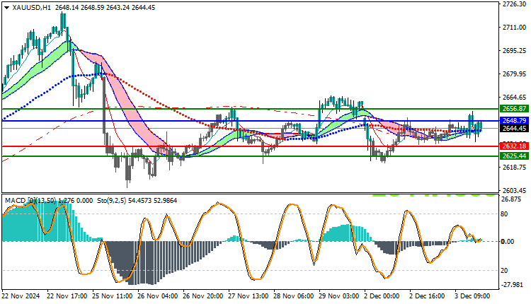Click the 2644.45 current price label
This screenshot has height=304, width=531.
(x=515, y=129)
